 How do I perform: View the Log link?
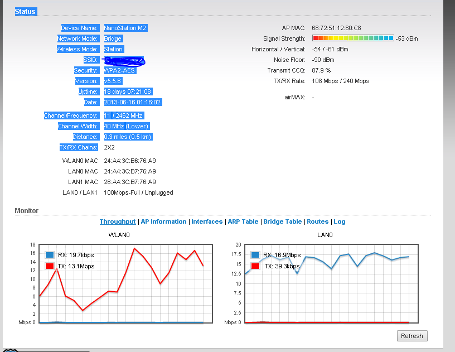(340, 221)
